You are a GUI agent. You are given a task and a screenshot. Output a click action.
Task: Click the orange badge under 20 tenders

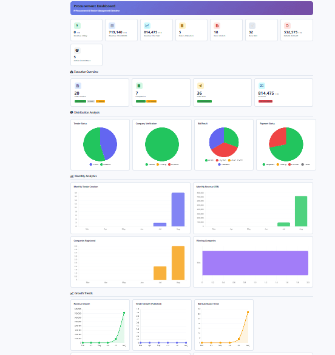pos(100,101)
